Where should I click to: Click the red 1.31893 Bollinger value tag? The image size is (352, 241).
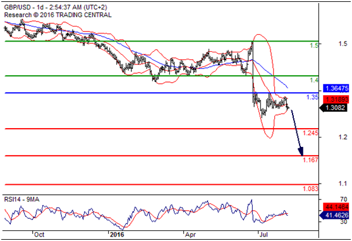[336, 99]
